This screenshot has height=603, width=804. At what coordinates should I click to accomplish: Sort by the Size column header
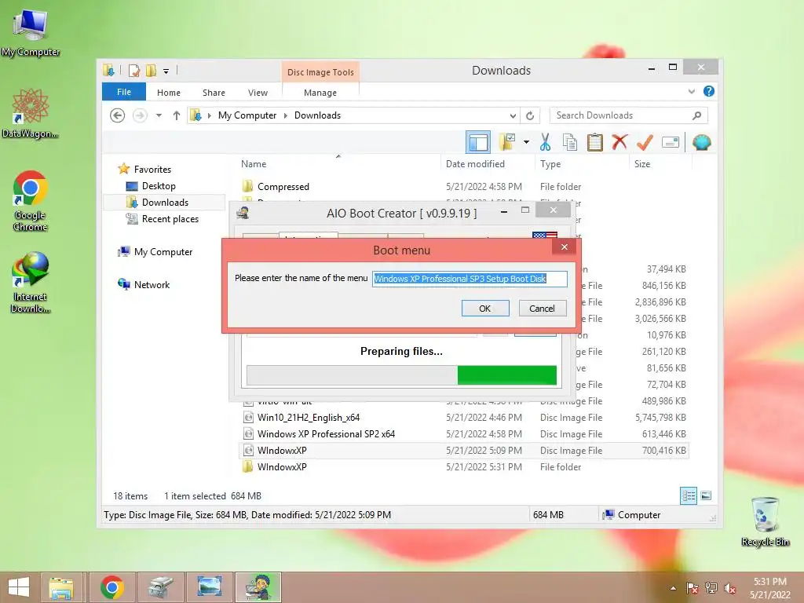click(x=642, y=164)
